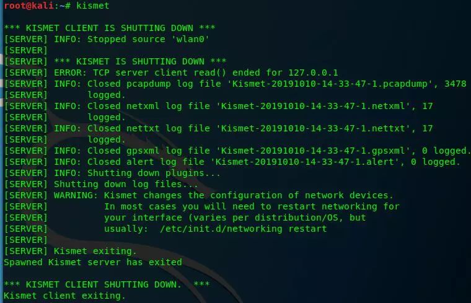
Task: Click the 'Kismet exiting.' server line
Action: [95, 251]
